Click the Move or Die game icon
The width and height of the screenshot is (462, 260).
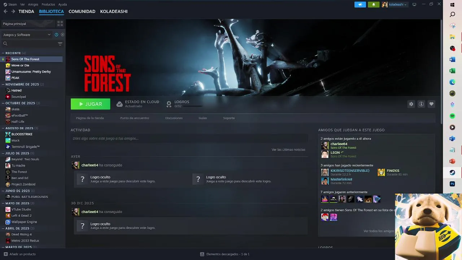tap(8, 65)
